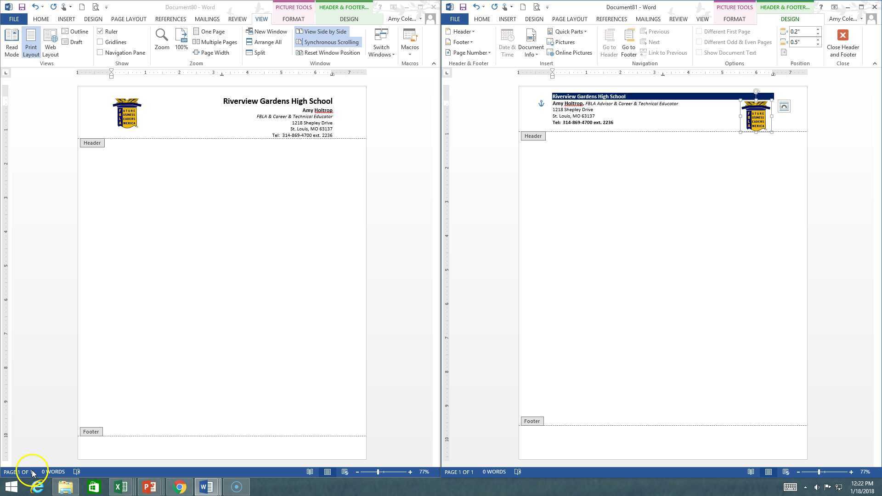The width and height of the screenshot is (882, 496).
Task: Check Different First Page option
Action: (x=699, y=31)
